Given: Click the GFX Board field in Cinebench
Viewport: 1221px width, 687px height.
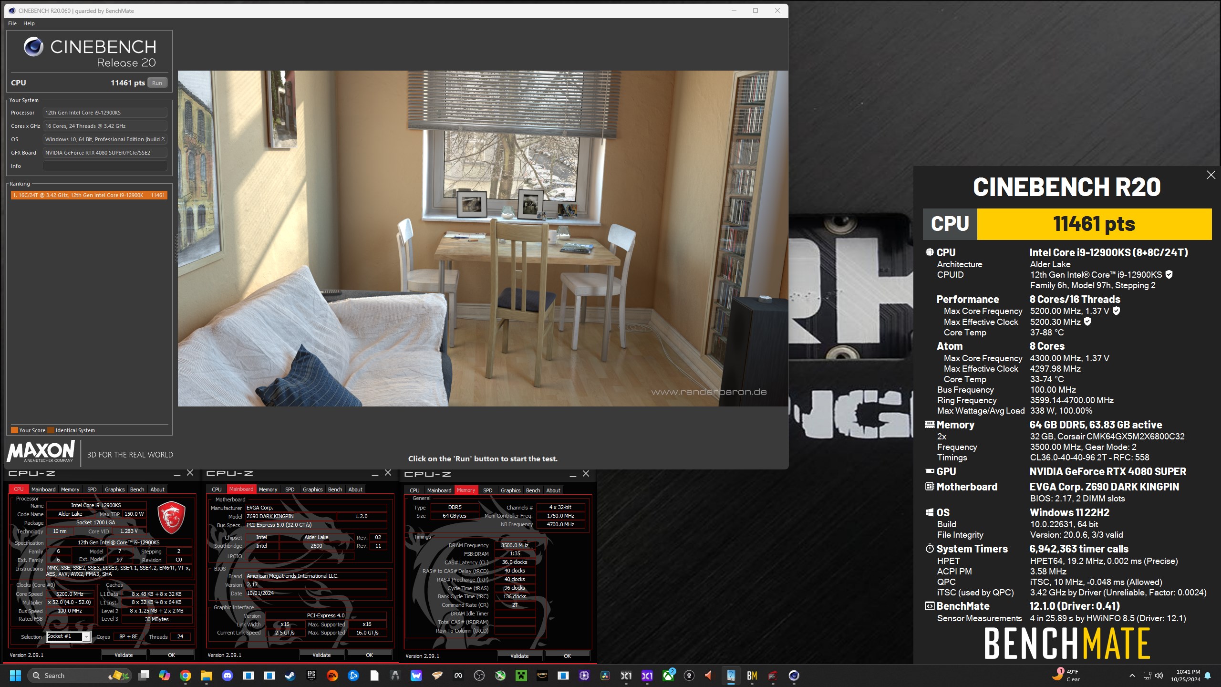Looking at the screenshot, I should (x=105, y=153).
